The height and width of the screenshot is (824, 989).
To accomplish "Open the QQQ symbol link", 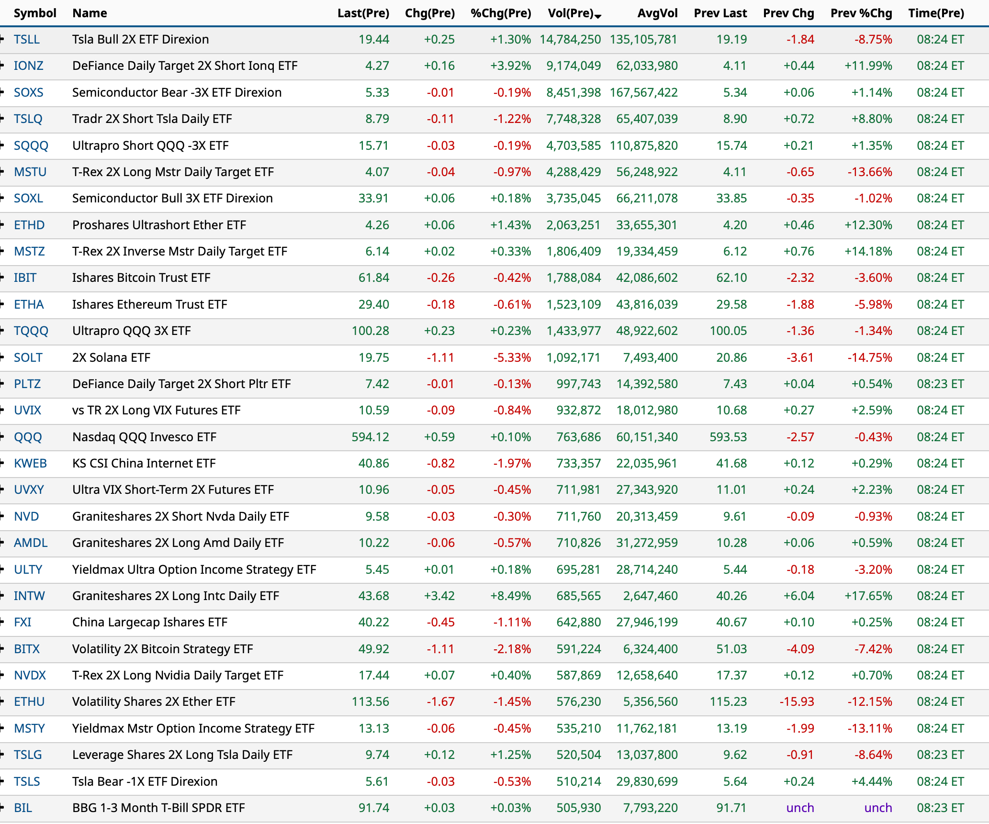I will point(28,437).
